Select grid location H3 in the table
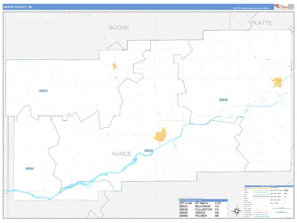Viewport: 297px width, 223px height. coord(217,213)
